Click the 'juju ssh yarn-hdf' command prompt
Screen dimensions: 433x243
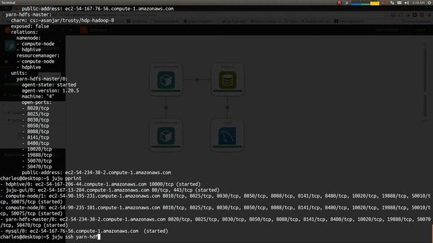[50, 237]
